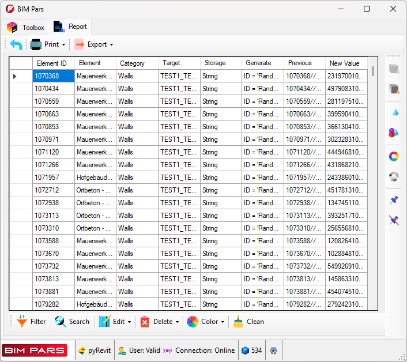Click the gray cube with cursor icon
Viewport: 407px width, 362px height.
click(394, 89)
